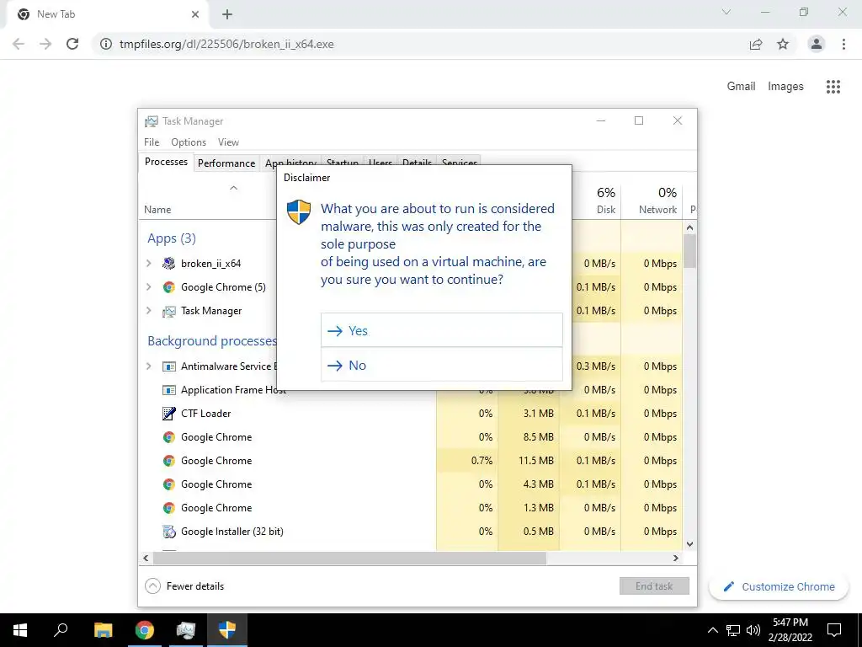This screenshot has height=647, width=862.
Task: Open a new tab with plus icon
Action: coord(227,14)
